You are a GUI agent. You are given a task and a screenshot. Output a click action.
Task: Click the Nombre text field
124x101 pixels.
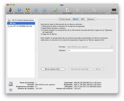tap(90, 50)
